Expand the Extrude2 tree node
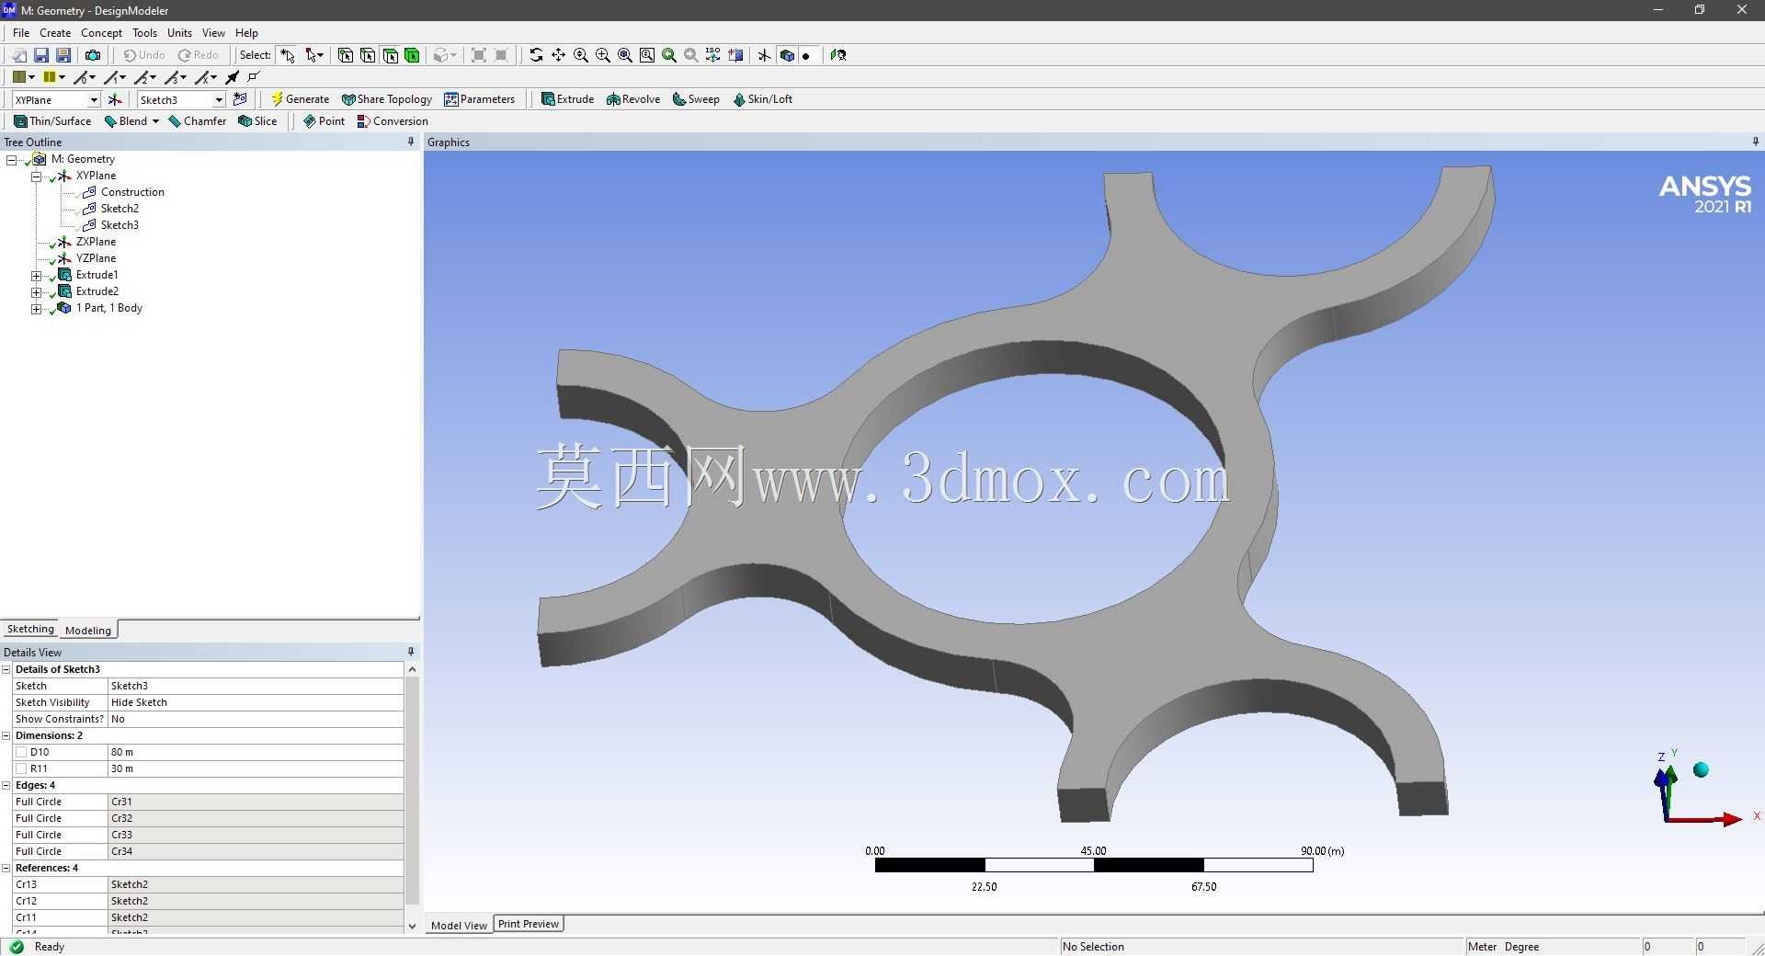This screenshot has width=1765, height=956. pyautogui.click(x=36, y=291)
